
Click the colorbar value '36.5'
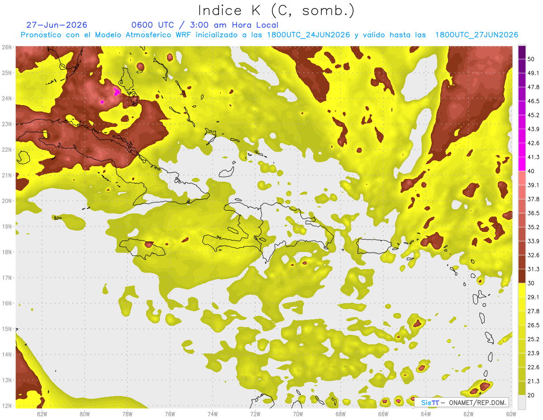(533, 213)
